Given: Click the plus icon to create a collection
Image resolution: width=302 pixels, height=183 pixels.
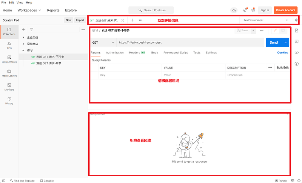Looking at the screenshot, I should (23, 30).
